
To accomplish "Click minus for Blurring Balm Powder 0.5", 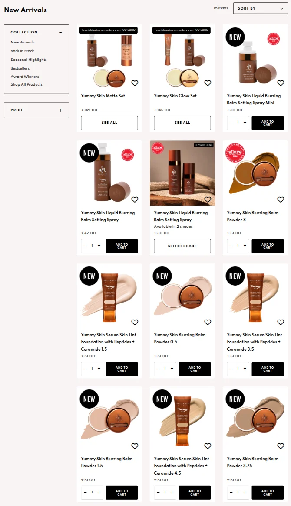I will click(158, 369).
